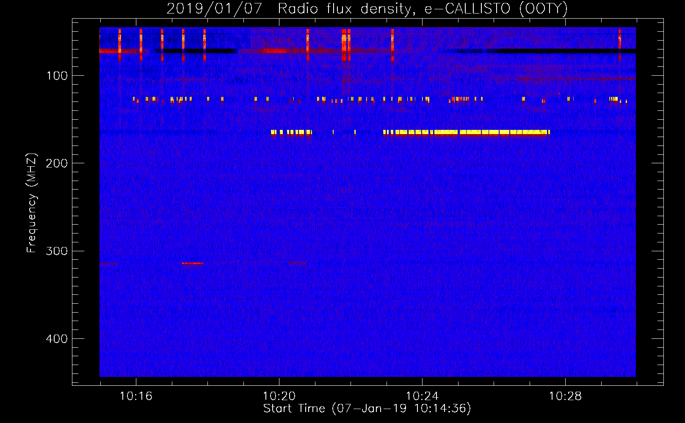Click the 400 MHz frequency tick label

point(57,339)
